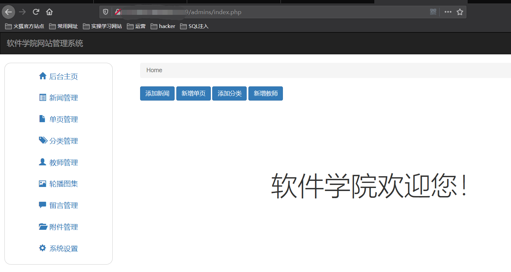This screenshot has height=272, width=511.
Task: Reload the page with the refresh icon
Action: point(36,11)
